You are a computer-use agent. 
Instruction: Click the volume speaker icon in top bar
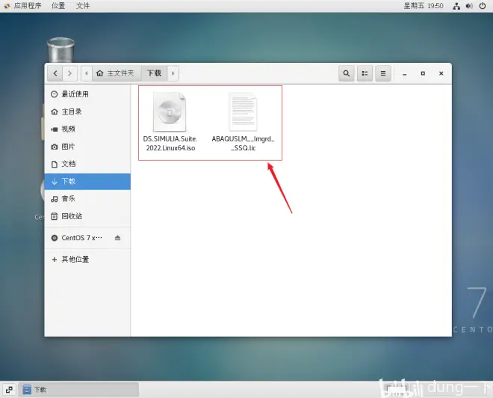469,6
